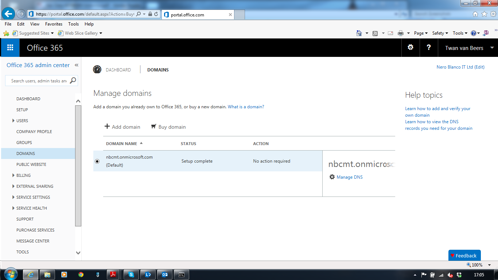Click the Office 365 help question mark
The image size is (498, 280).
pos(429,47)
